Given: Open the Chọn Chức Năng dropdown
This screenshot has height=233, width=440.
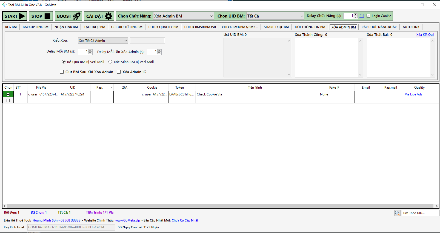Looking at the screenshot, I should pyautogui.click(x=184, y=16).
